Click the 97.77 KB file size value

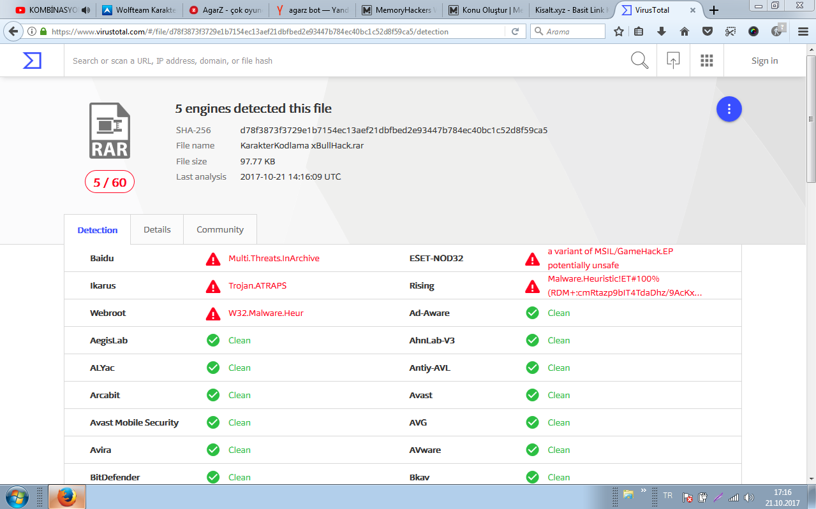pyautogui.click(x=258, y=161)
